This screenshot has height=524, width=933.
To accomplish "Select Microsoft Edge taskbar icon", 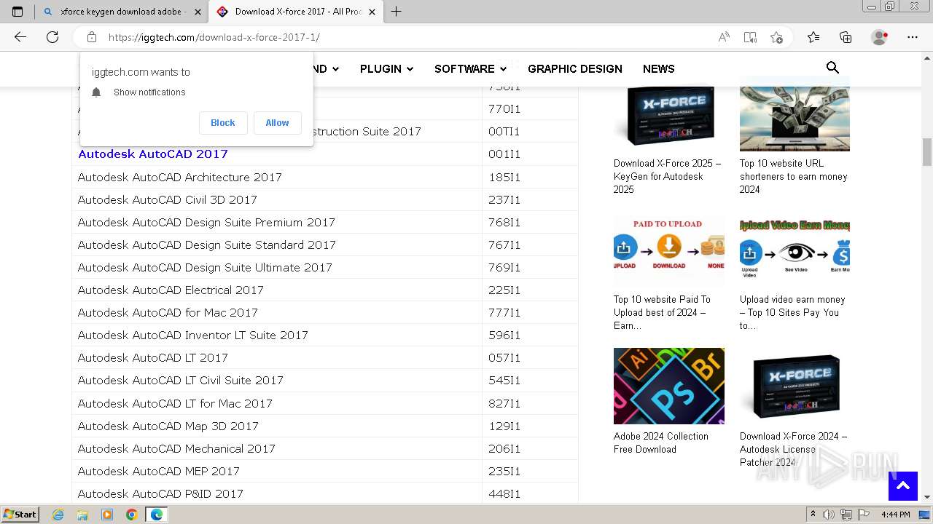I will pos(157,515).
